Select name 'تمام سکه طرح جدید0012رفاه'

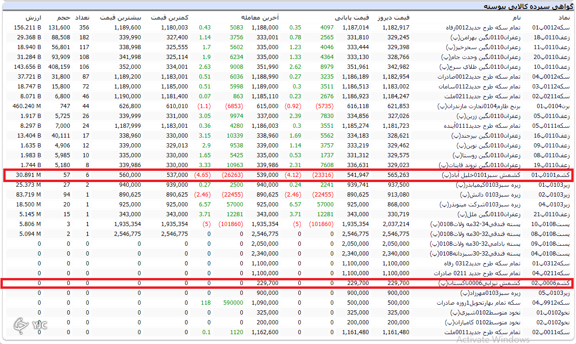pos(484,28)
